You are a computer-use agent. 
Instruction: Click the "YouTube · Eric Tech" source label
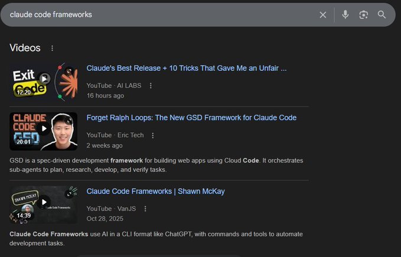click(x=115, y=135)
